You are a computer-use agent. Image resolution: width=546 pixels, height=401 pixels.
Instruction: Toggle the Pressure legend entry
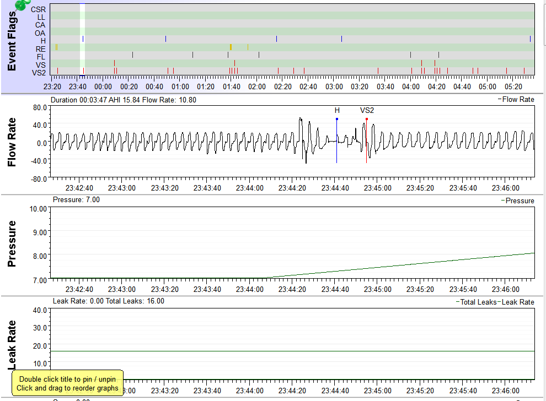[x=519, y=201]
